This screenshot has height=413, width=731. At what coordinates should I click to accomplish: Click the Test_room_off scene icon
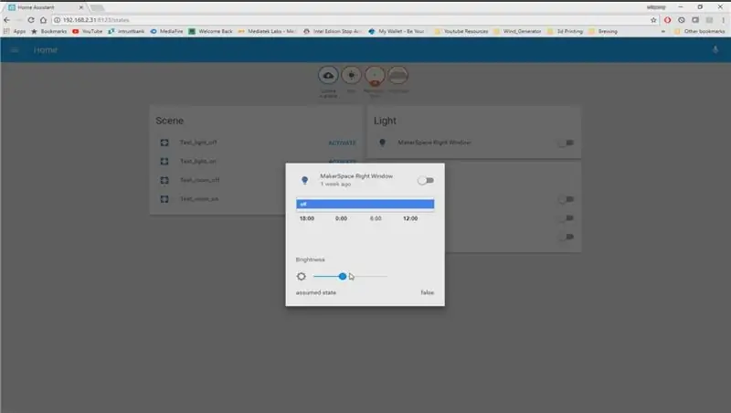click(164, 180)
